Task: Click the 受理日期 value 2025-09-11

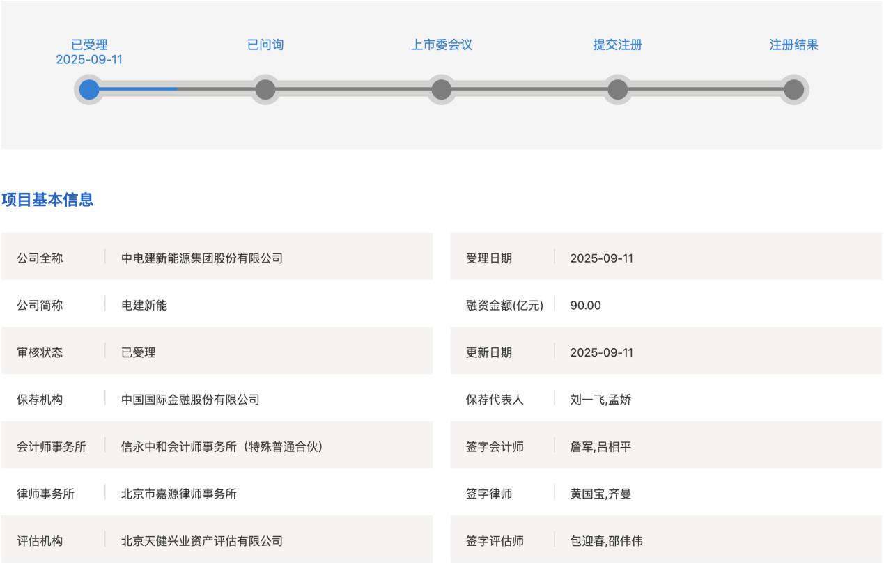Action: (602, 258)
